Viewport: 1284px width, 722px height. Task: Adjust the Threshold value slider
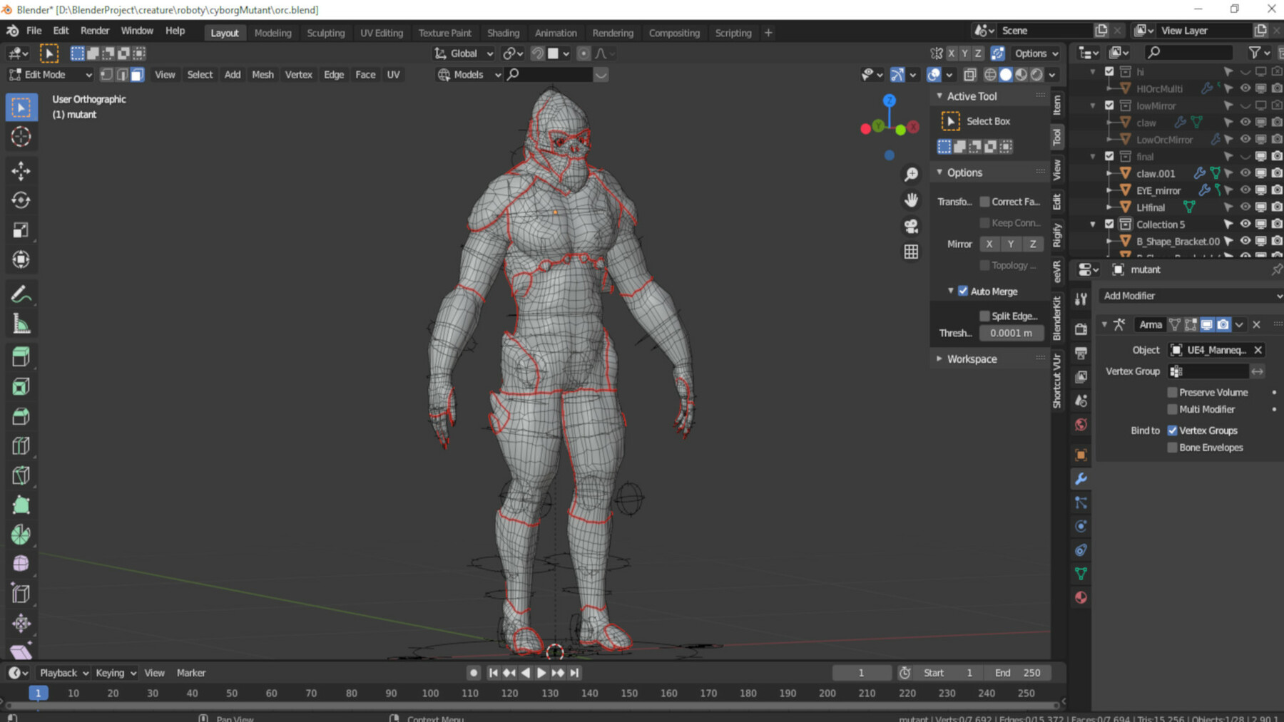point(1011,333)
